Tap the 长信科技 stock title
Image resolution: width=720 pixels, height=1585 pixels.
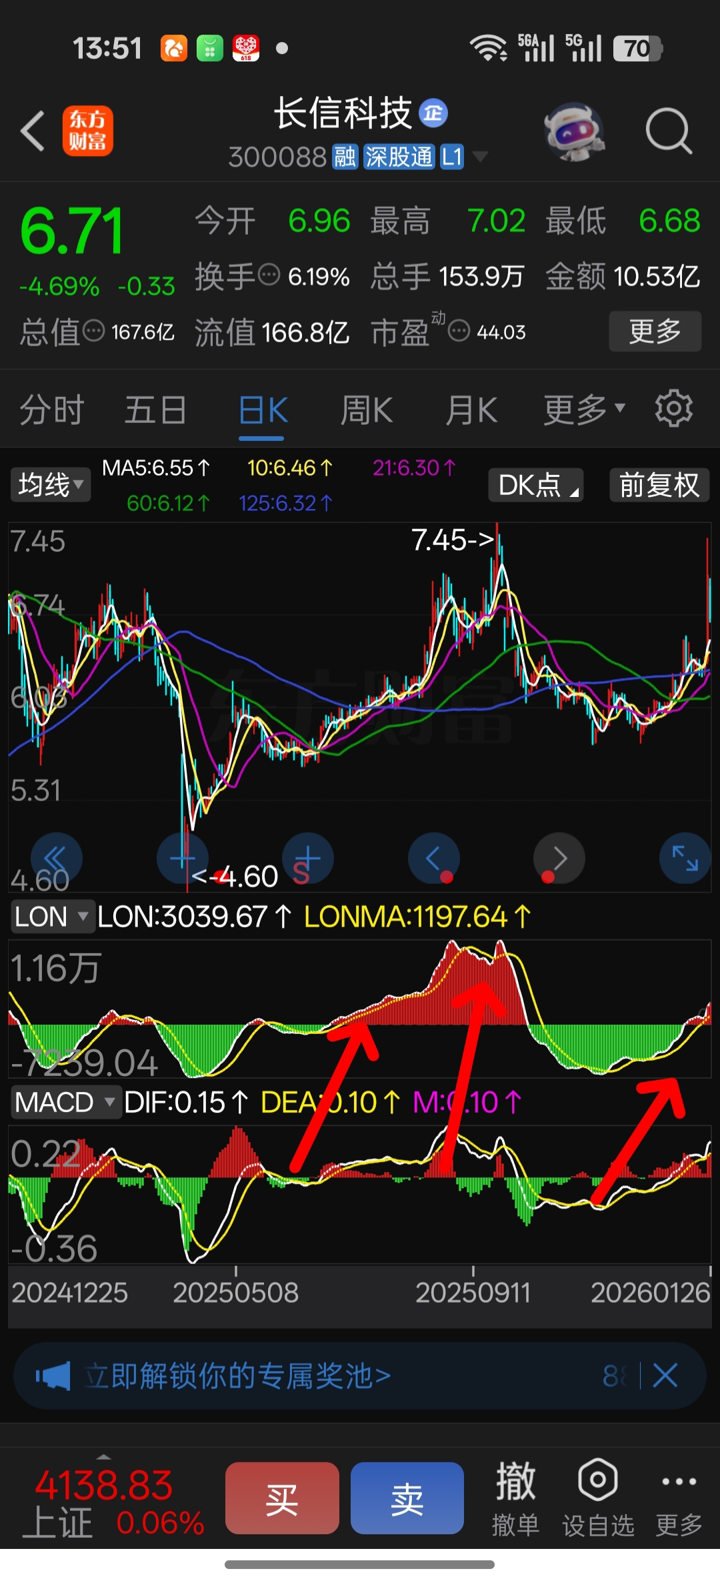pos(343,113)
